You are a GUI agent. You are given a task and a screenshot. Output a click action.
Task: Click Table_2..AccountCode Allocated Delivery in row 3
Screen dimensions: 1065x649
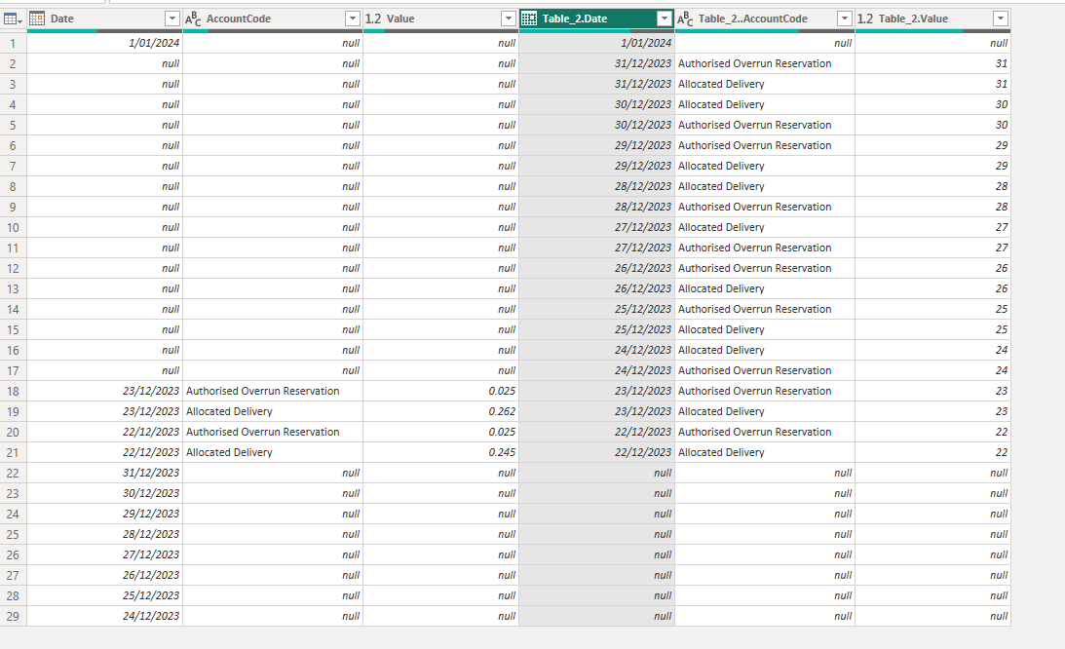pos(765,84)
